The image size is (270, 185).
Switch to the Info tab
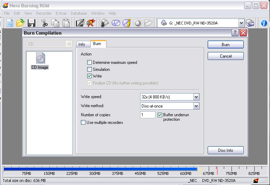click(x=82, y=44)
